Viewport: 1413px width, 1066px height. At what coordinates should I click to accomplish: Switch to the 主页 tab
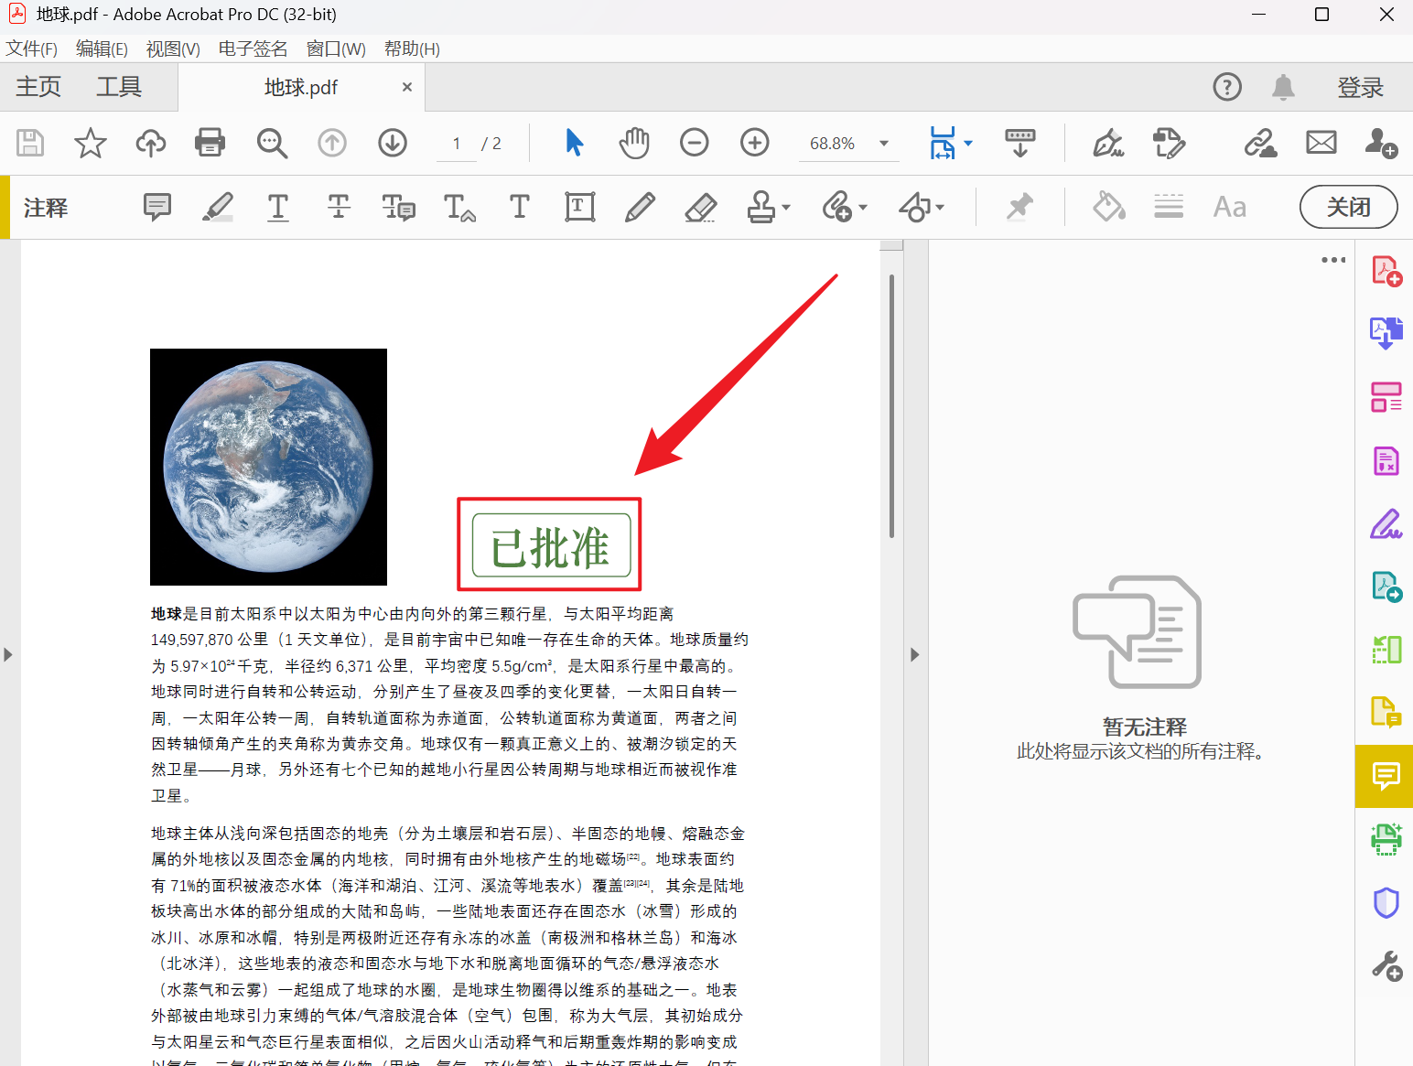tap(38, 87)
